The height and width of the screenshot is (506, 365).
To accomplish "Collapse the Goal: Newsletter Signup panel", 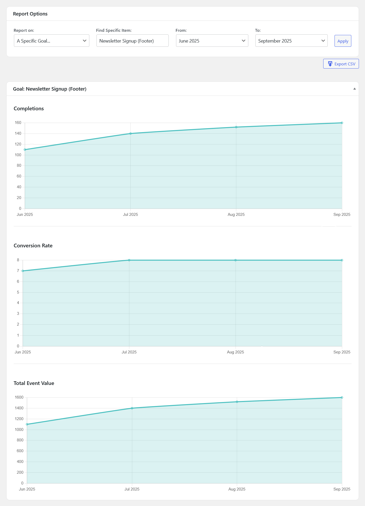I will (354, 89).
